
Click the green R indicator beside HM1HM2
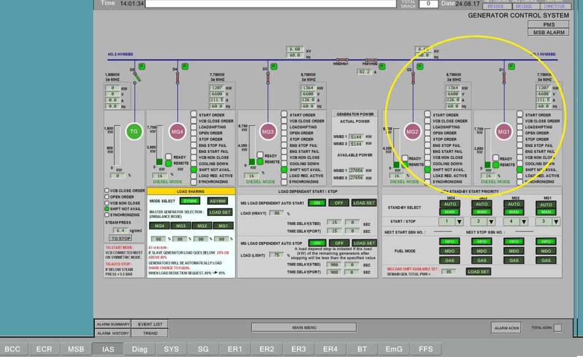[382, 66]
